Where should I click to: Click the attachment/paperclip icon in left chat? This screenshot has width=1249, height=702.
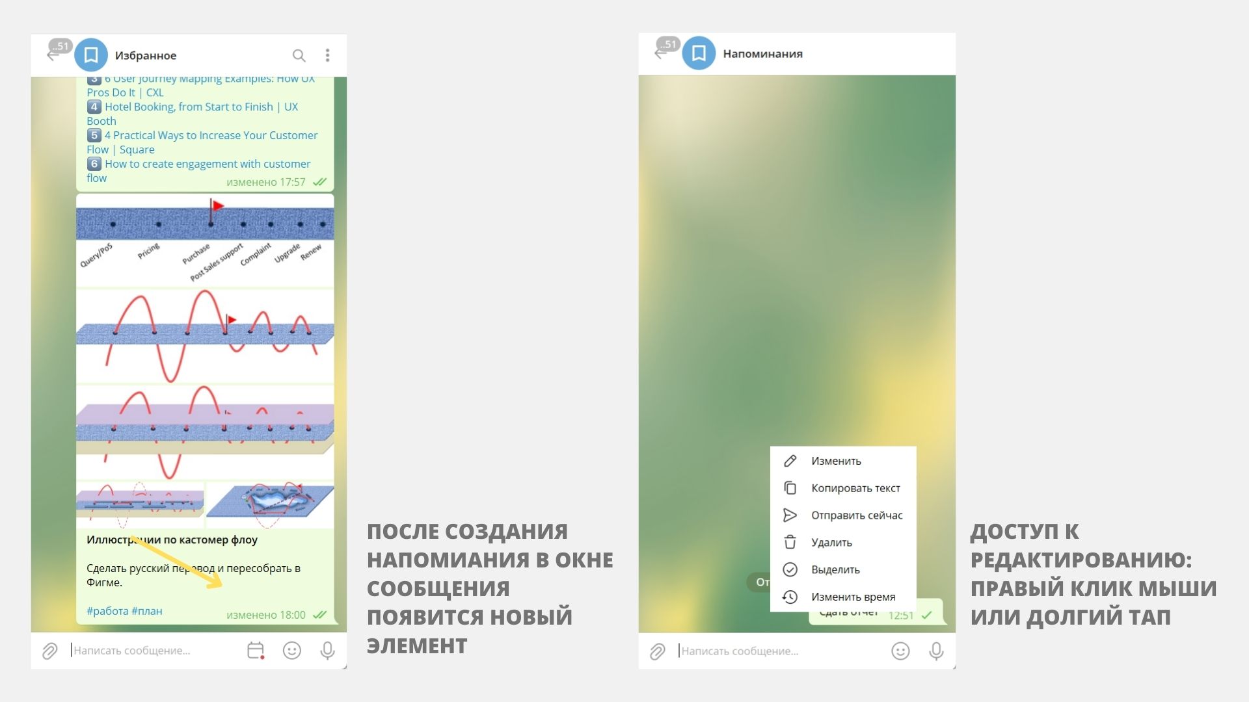click(x=49, y=650)
